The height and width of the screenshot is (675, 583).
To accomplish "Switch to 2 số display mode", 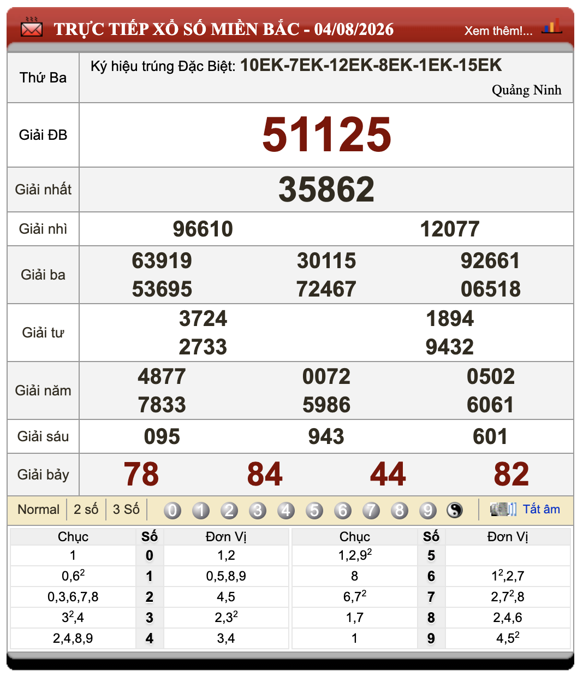I will [x=86, y=509].
